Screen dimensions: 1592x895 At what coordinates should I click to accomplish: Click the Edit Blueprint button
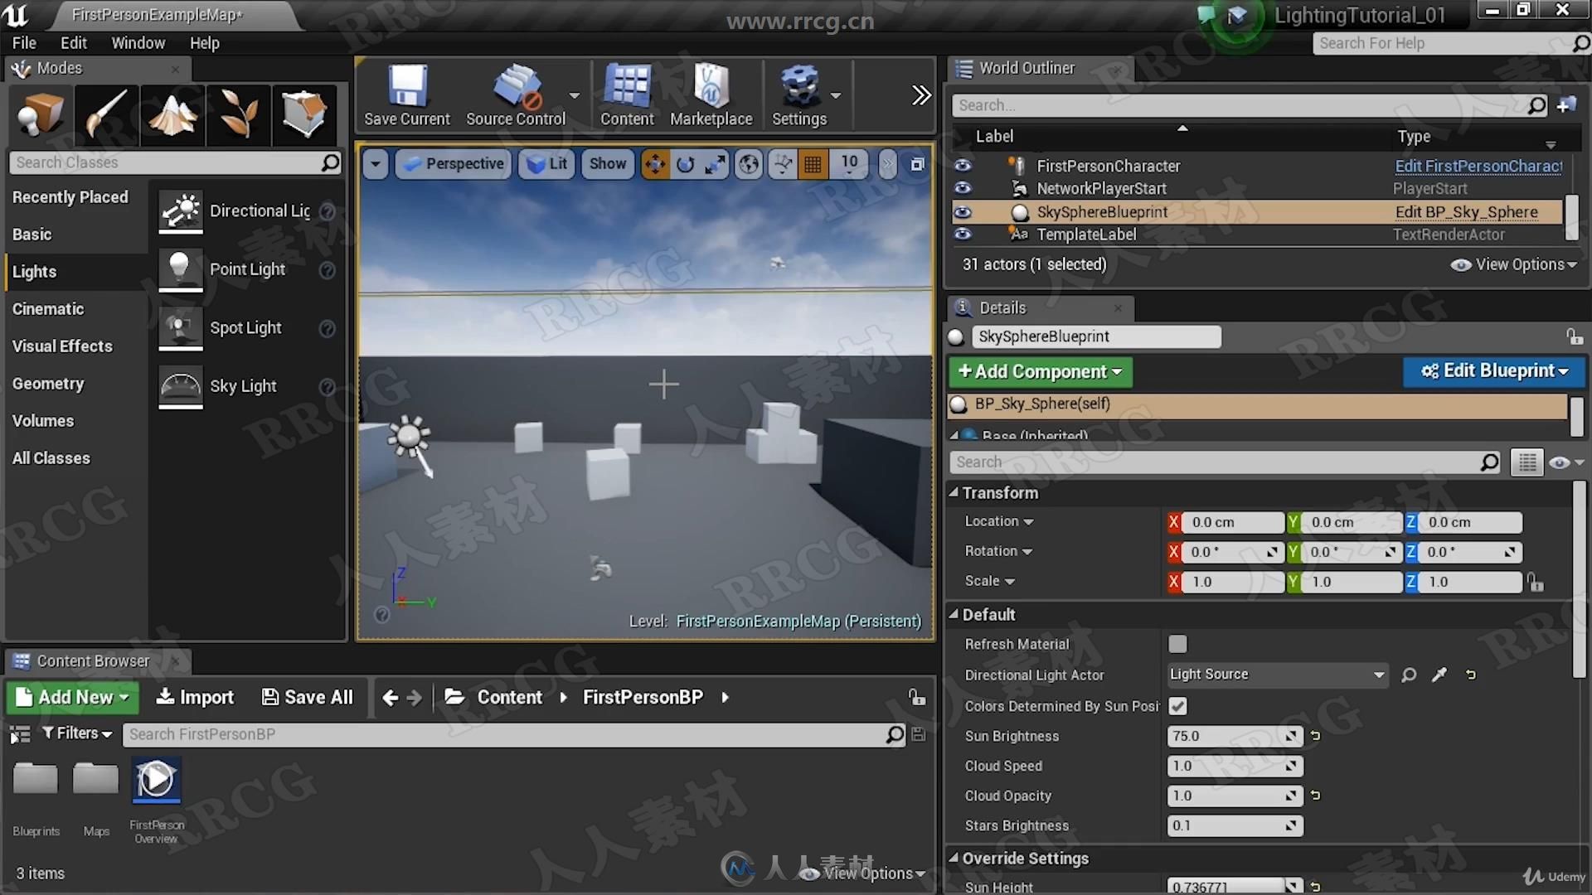click(1494, 371)
